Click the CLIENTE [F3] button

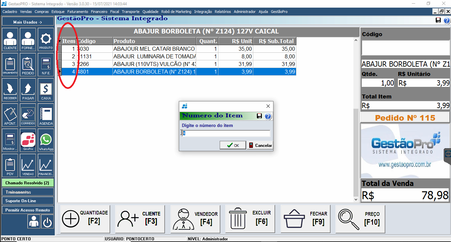click(140, 219)
